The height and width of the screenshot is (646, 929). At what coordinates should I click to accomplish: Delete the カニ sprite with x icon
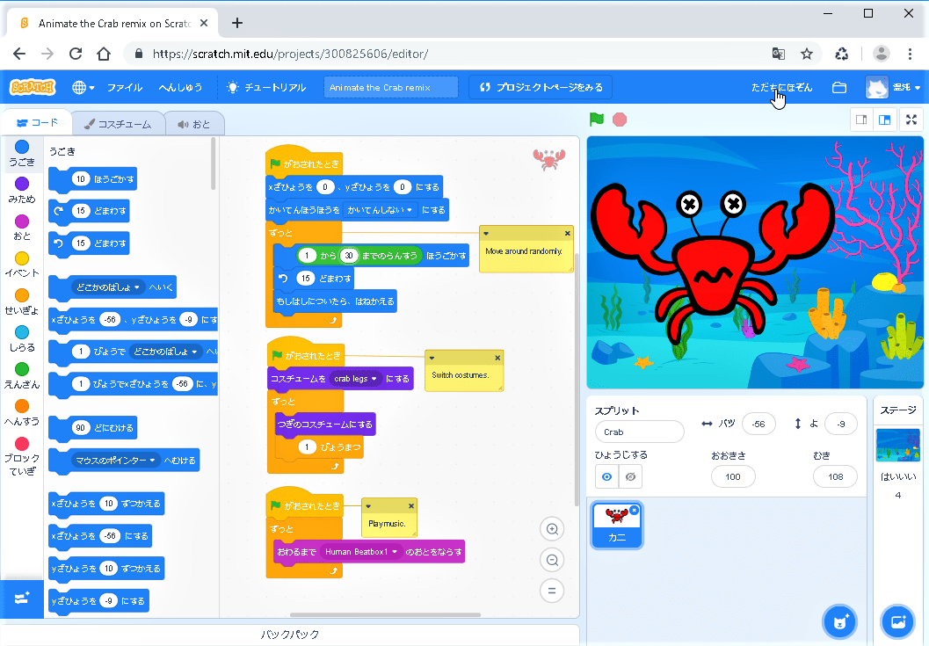tap(634, 511)
